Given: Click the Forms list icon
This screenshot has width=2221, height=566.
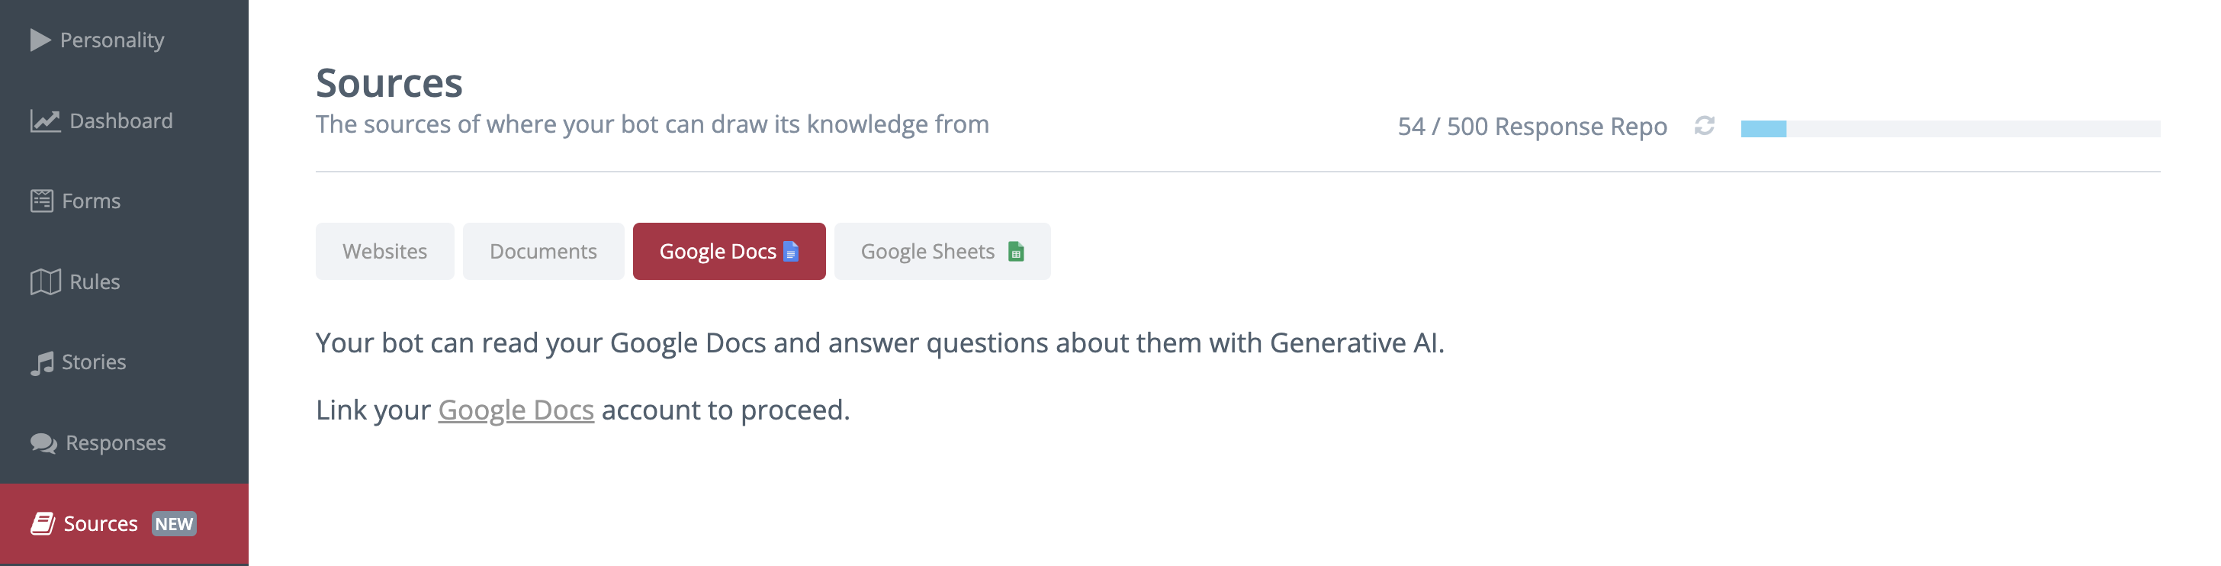Looking at the screenshot, I should click(x=41, y=201).
